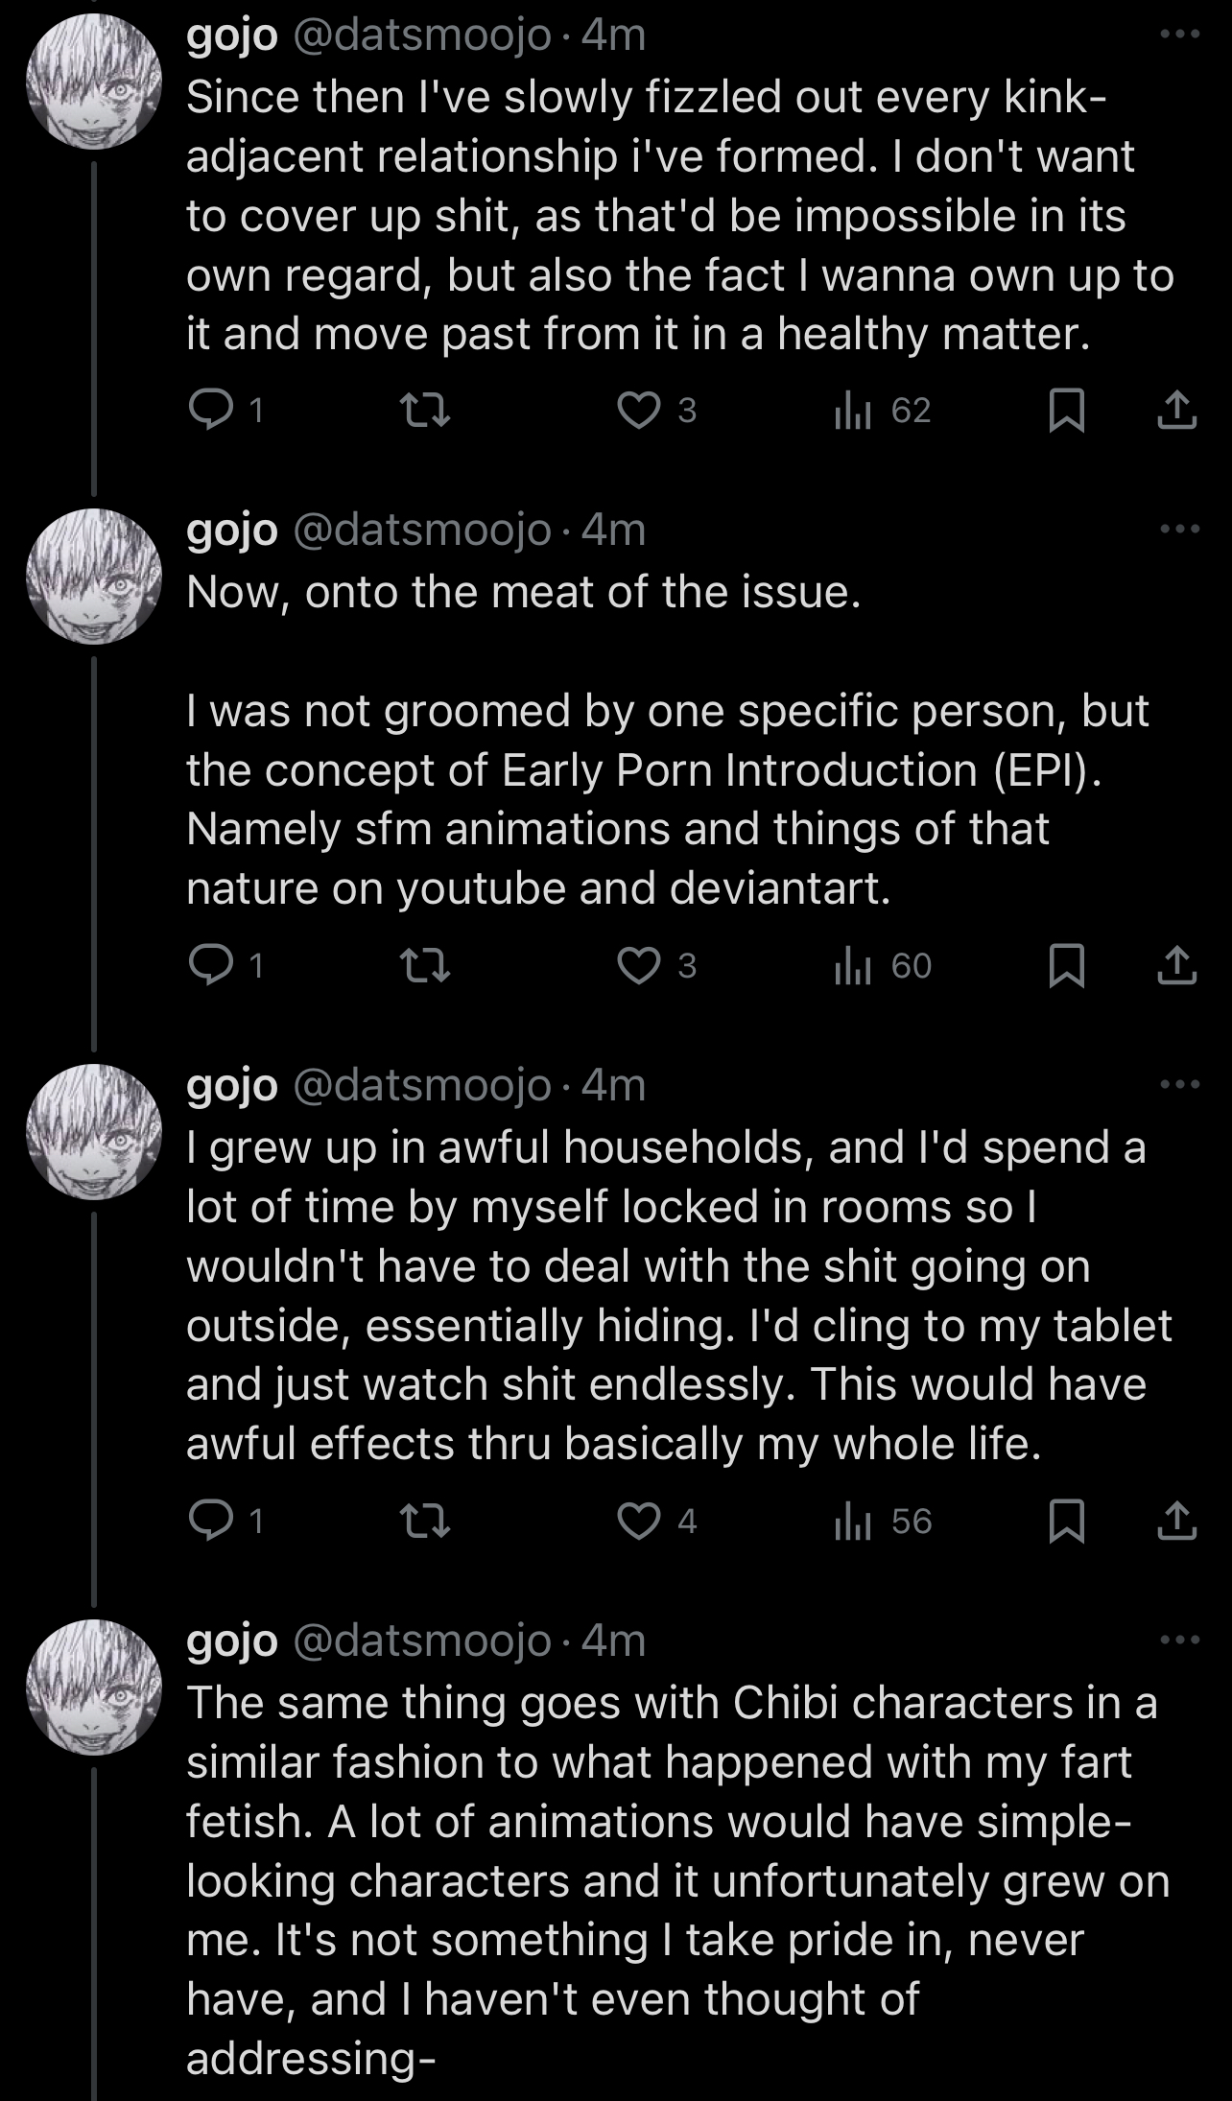The width and height of the screenshot is (1232, 2101).
Task: Open @datsmoojo handle on first tweet
Action: [421, 36]
